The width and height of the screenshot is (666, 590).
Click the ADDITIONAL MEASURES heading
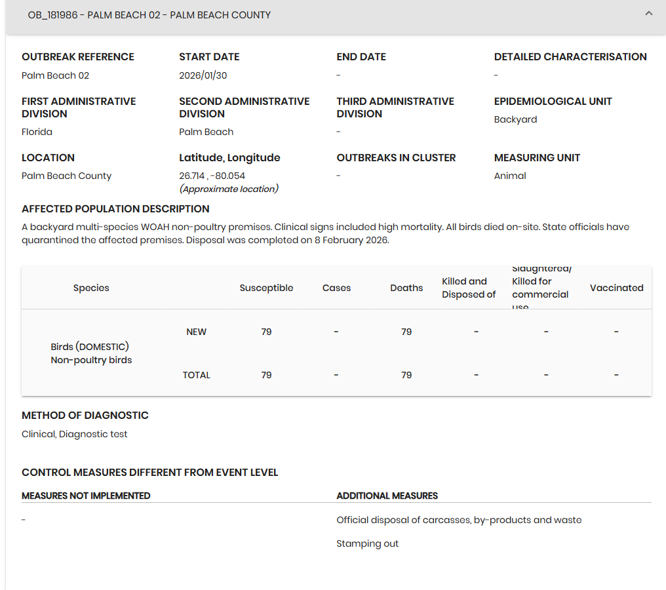(x=387, y=496)
